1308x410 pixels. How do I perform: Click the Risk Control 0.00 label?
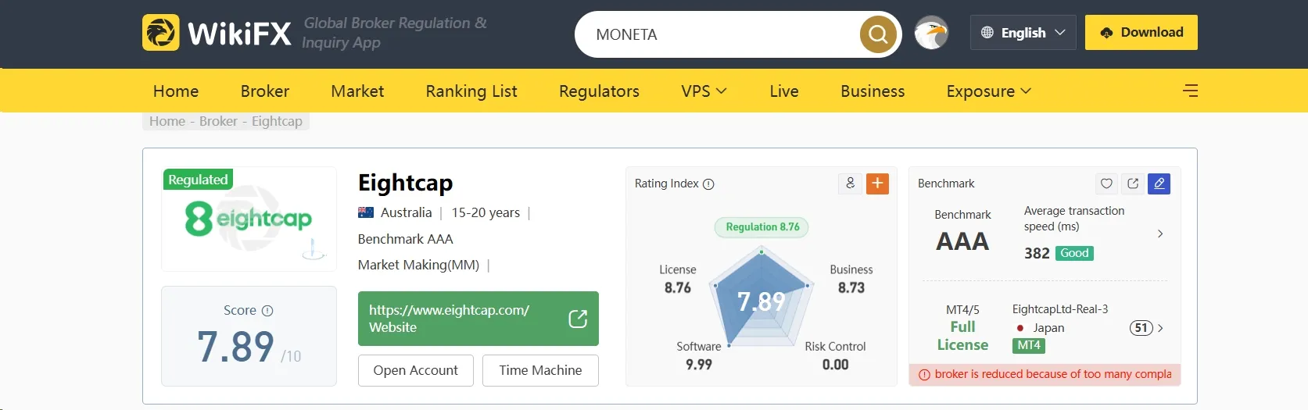click(x=835, y=355)
